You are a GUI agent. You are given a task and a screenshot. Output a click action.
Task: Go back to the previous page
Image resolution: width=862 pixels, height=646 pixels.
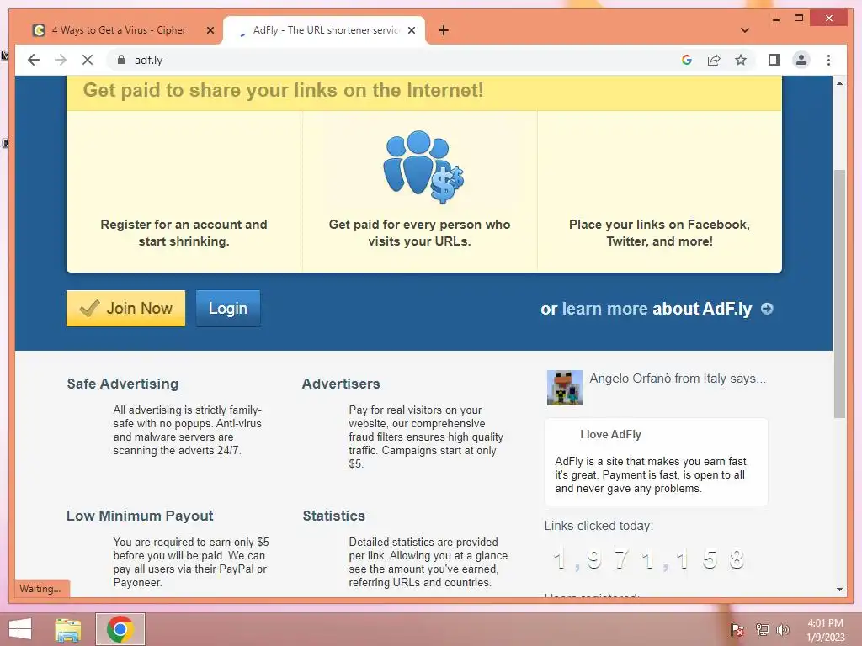pos(34,60)
